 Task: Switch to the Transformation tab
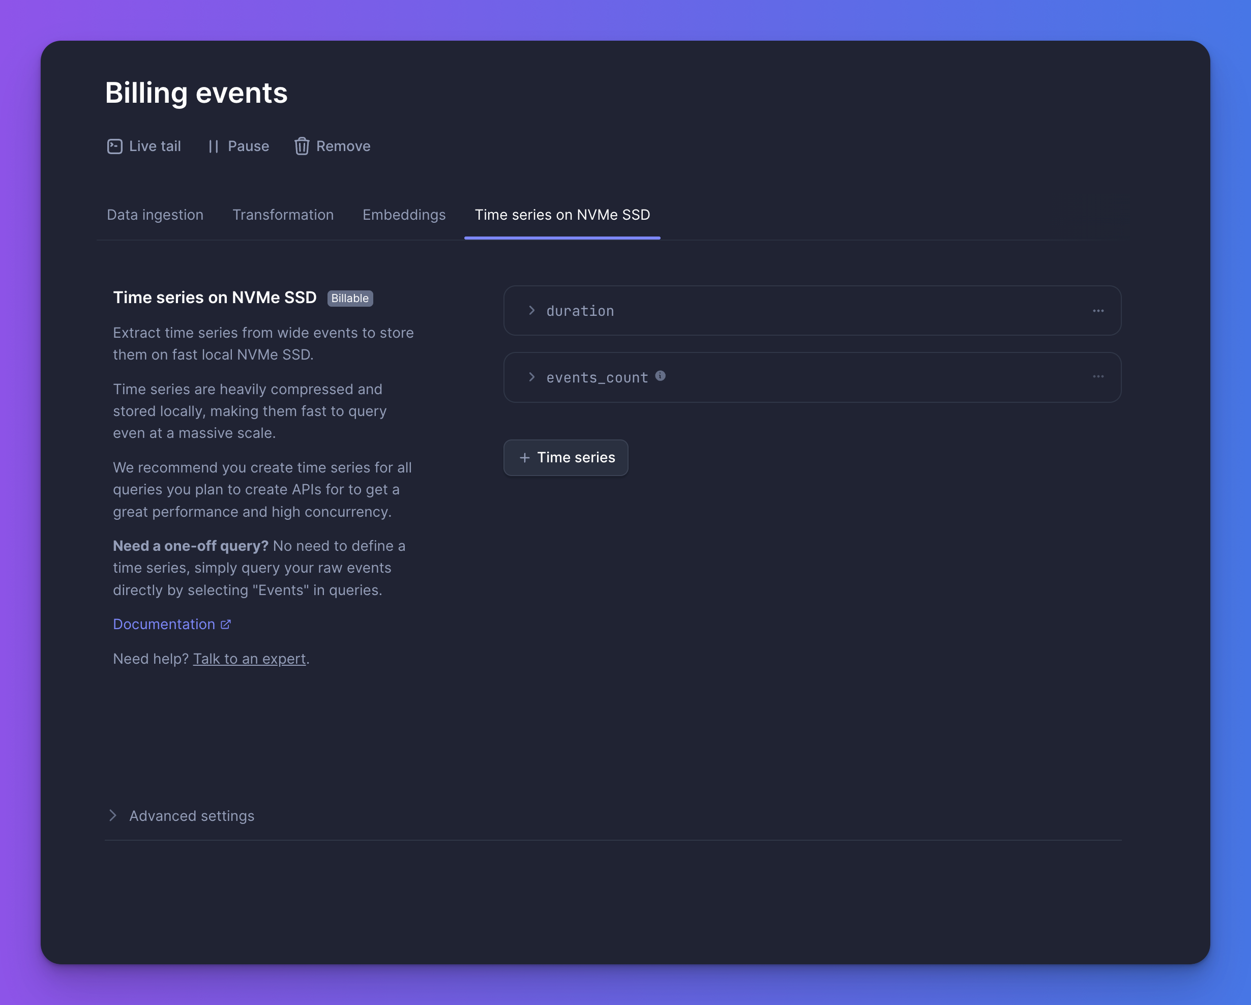[283, 215]
